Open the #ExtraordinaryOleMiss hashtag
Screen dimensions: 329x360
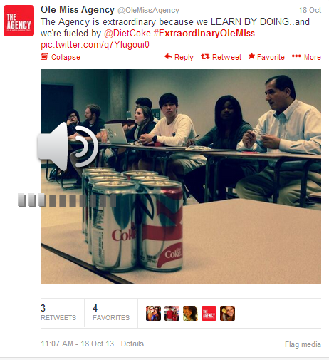click(x=204, y=34)
